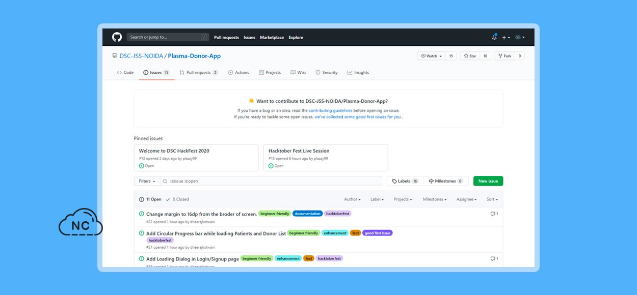The height and width of the screenshot is (295, 637).
Task: Open comments icon for Loading Dialog issue
Action: (x=494, y=259)
